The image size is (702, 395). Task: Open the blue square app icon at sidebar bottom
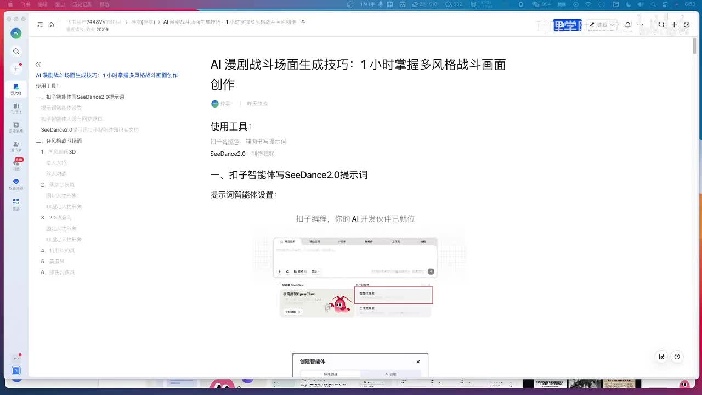pos(16,371)
